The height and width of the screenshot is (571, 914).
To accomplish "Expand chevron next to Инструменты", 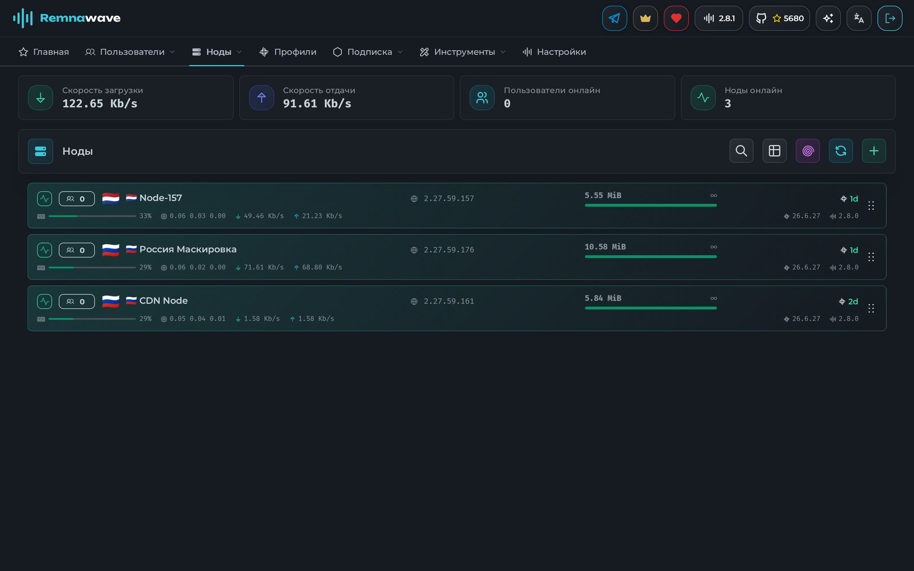I will tap(503, 52).
